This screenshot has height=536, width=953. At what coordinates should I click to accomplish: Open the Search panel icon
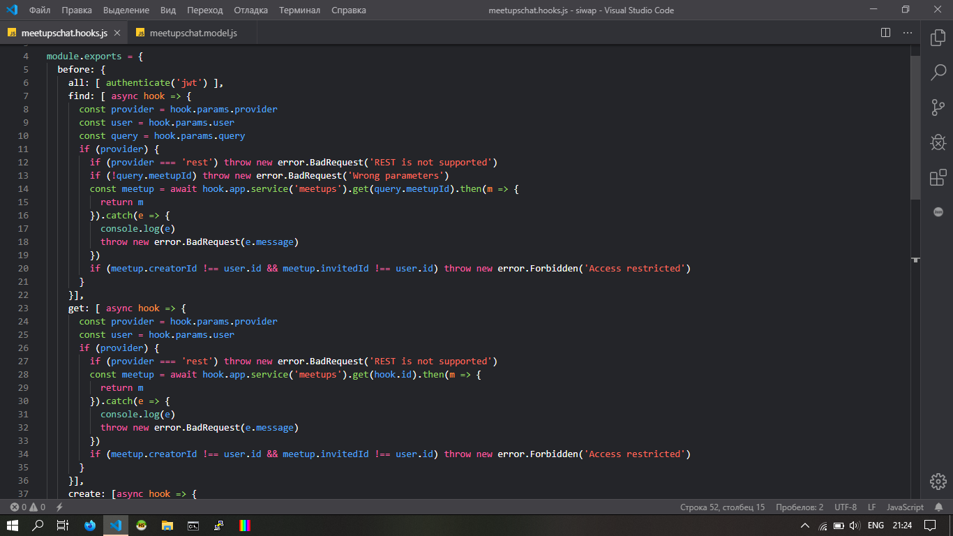coord(938,72)
